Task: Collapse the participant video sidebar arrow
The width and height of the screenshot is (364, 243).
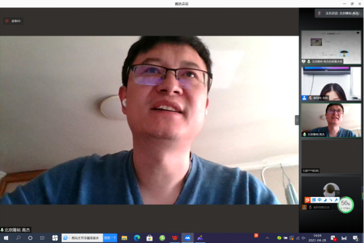Action: point(297,120)
